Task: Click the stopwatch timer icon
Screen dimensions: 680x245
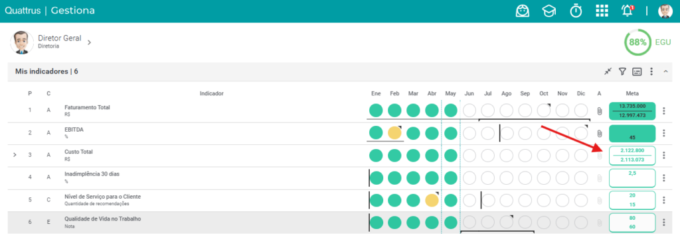Action: (576, 11)
